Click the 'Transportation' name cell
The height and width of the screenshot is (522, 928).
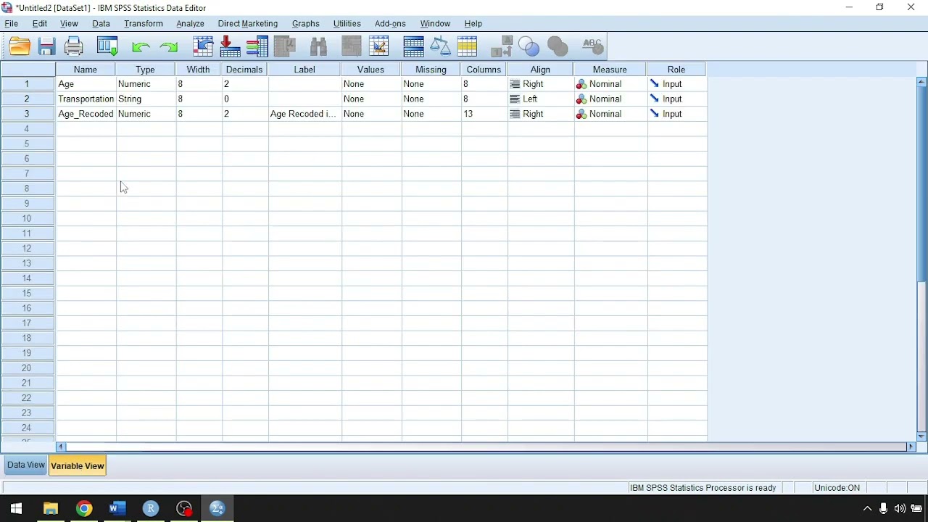tap(86, 99)
